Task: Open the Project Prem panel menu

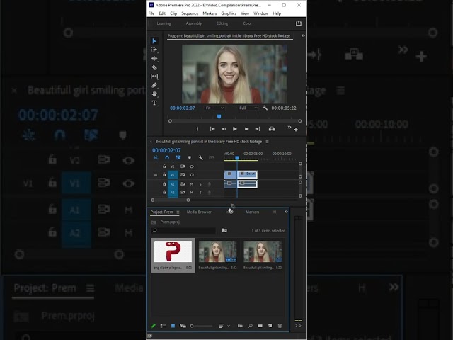Action: click(178, 212)
